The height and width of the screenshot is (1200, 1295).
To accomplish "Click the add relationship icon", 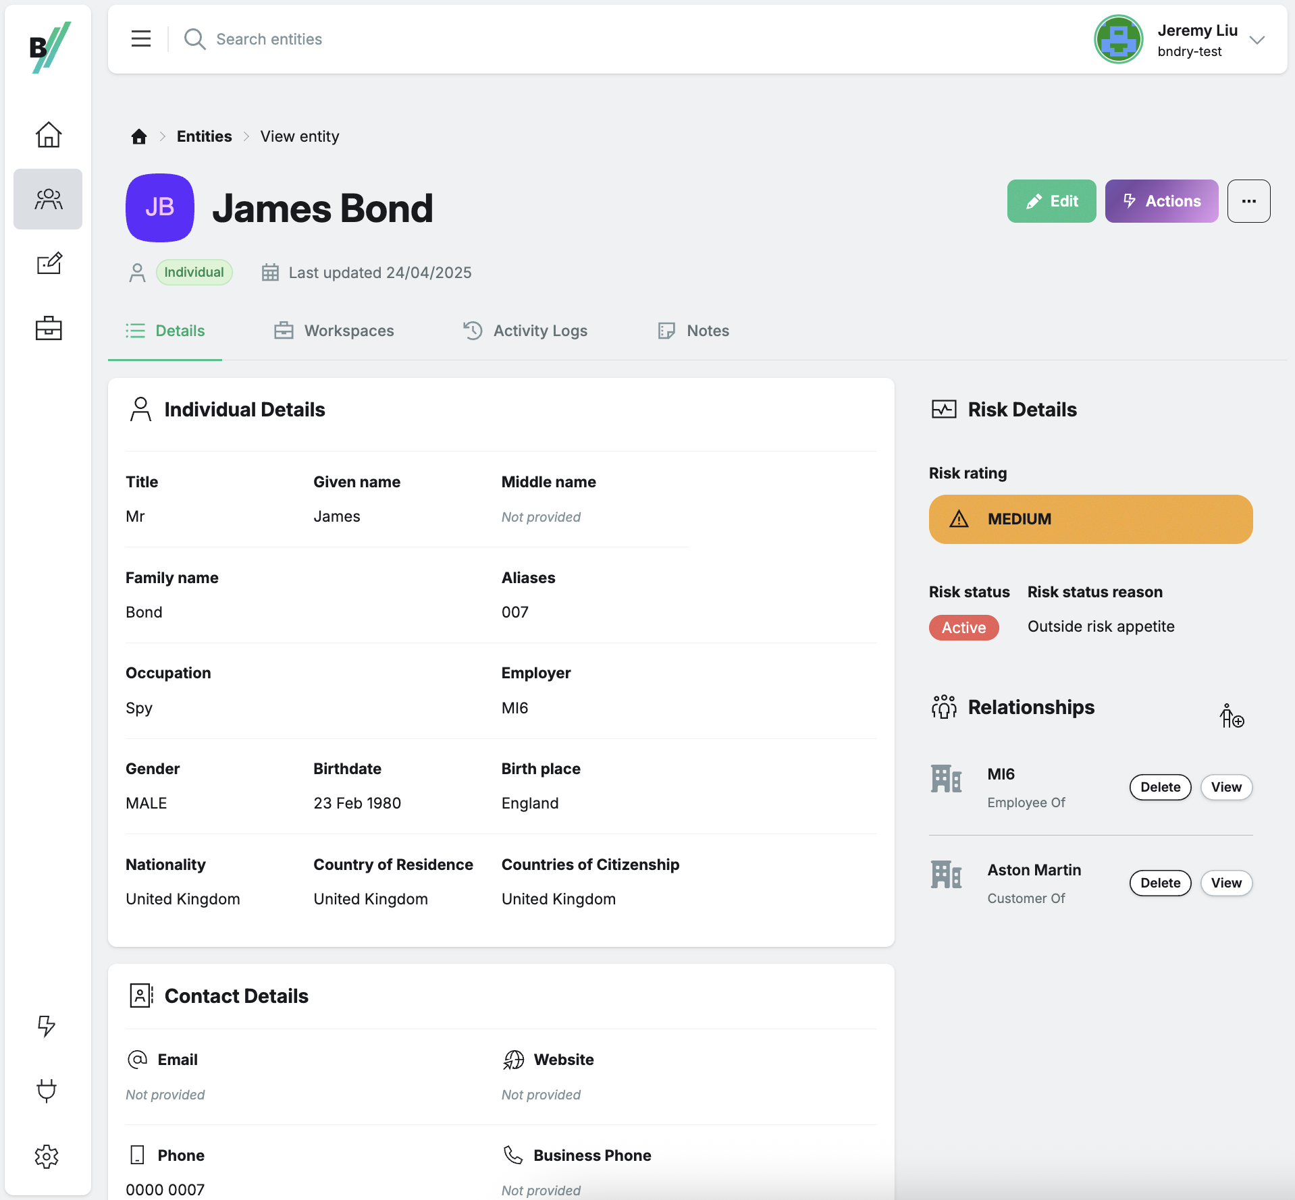I will (x=1232, y=715).
